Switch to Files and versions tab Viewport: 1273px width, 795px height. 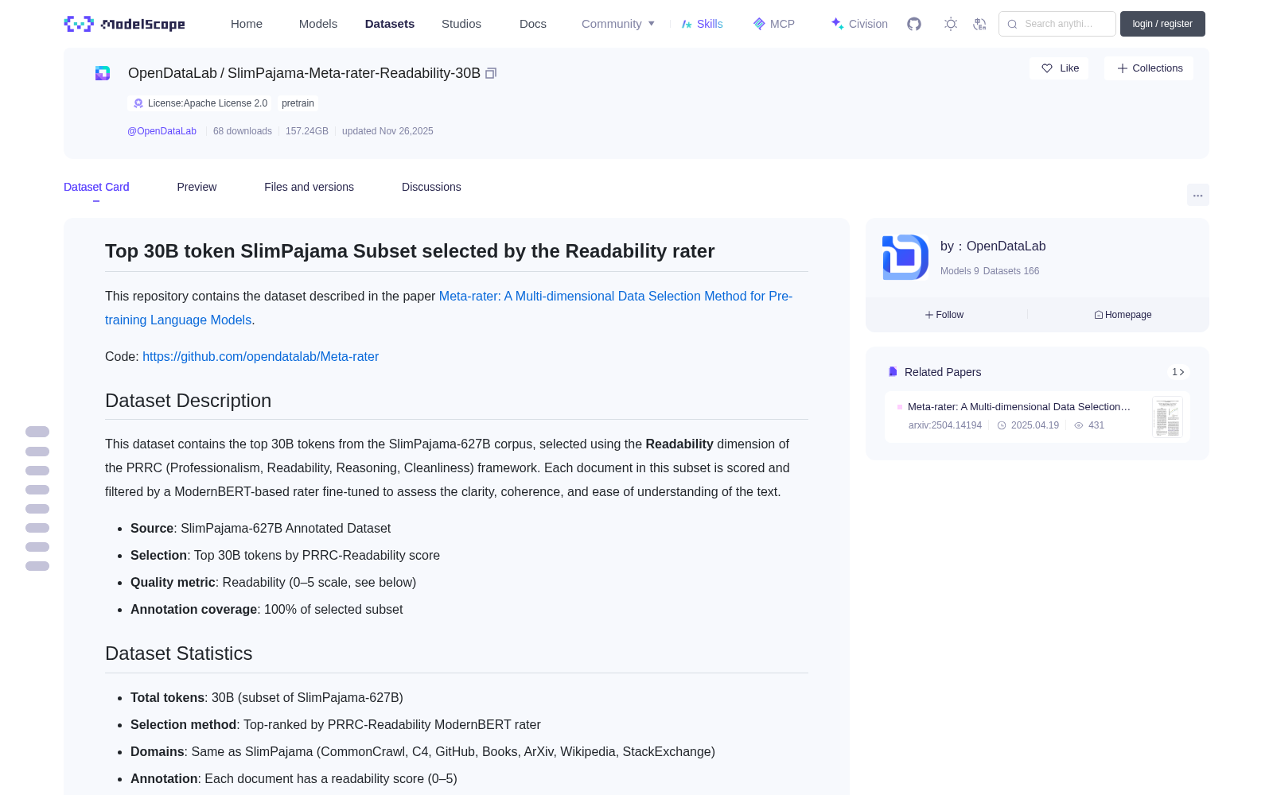pyautogui.click(x=309, y=187)
